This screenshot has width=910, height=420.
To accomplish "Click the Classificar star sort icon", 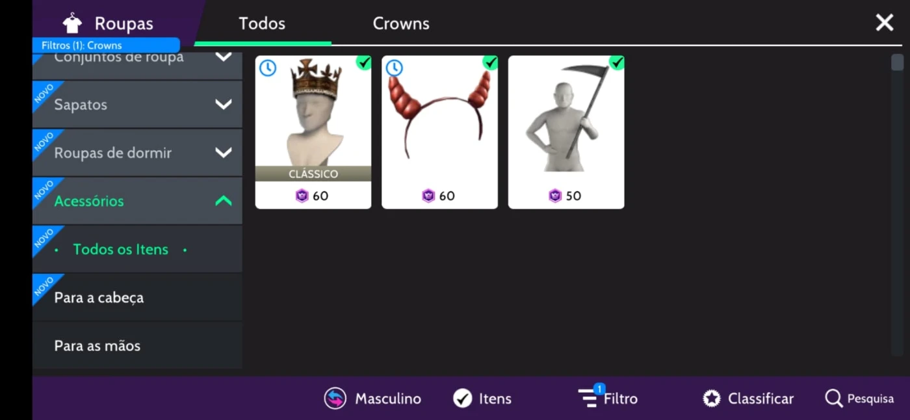I will click(712, 399).
